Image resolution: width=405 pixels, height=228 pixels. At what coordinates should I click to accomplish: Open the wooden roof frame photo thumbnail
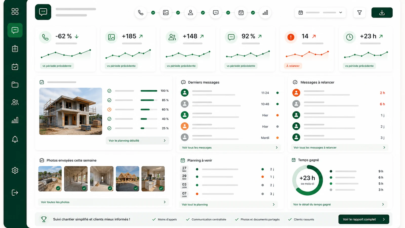128,179
